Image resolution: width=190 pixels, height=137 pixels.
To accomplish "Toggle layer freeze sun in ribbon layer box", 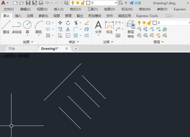I will point(144,23).
